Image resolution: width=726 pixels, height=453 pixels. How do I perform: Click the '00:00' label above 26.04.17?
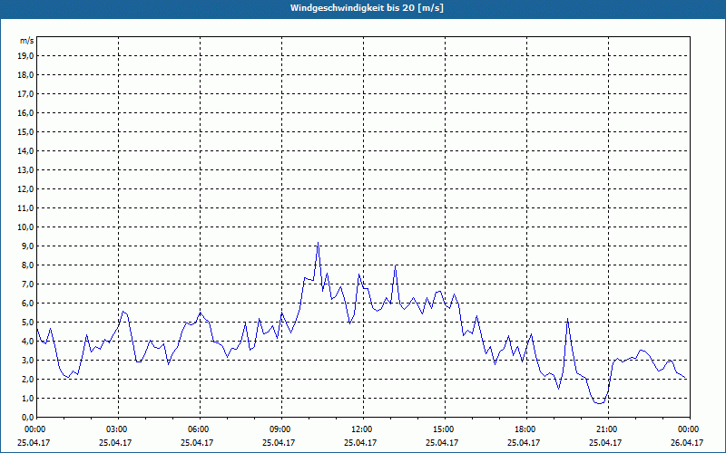690,429
